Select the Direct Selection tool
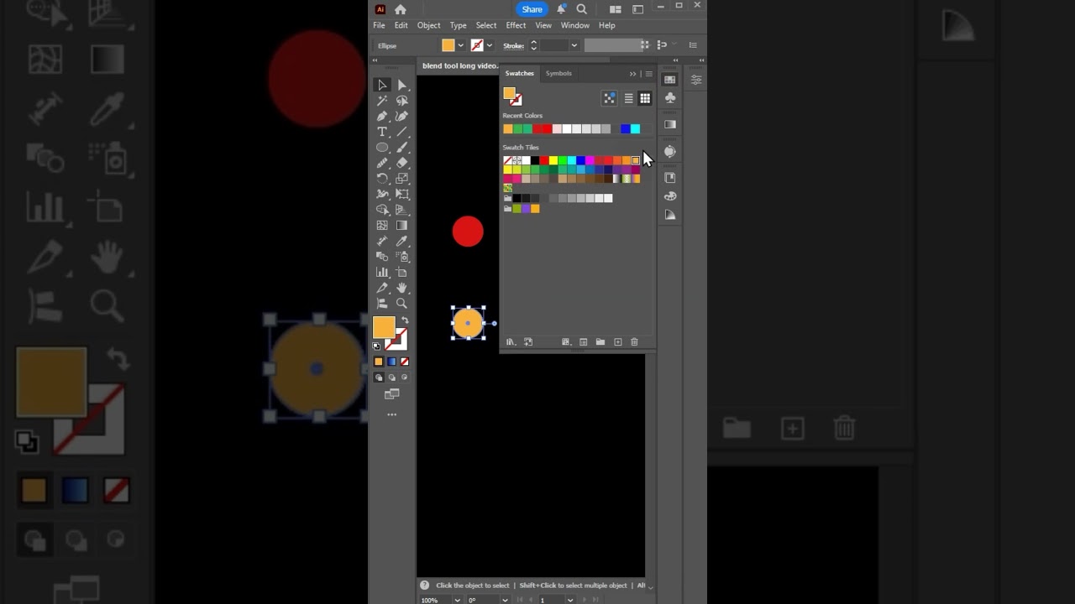This screenshot has height=604, width=1075. [x=402, y=85]
